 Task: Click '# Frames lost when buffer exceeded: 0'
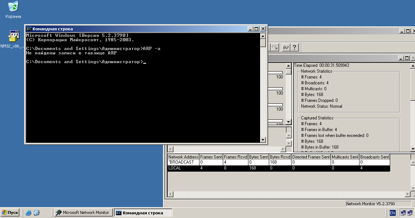click(x=335, y=135)
